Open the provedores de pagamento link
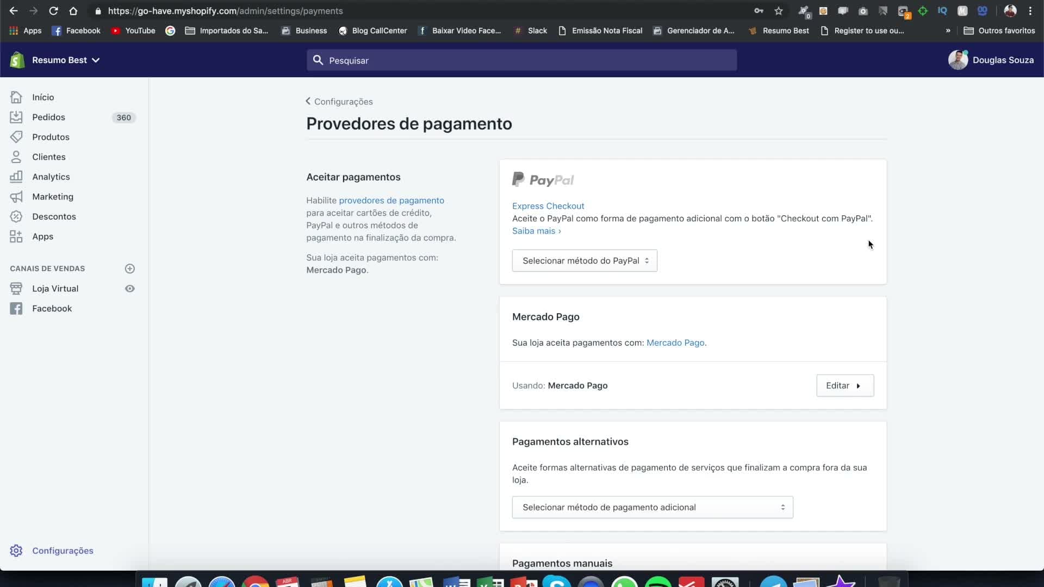This screenshot has height=587, width=1044. (x=391, y=200)
